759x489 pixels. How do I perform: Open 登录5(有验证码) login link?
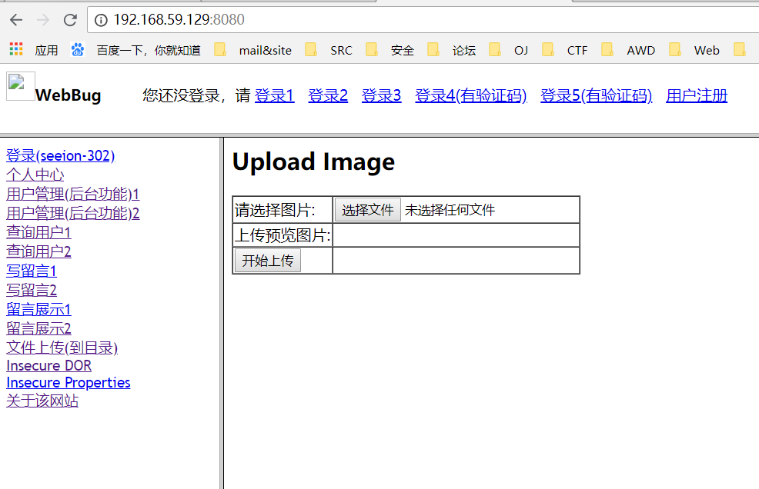pos(597,96)
